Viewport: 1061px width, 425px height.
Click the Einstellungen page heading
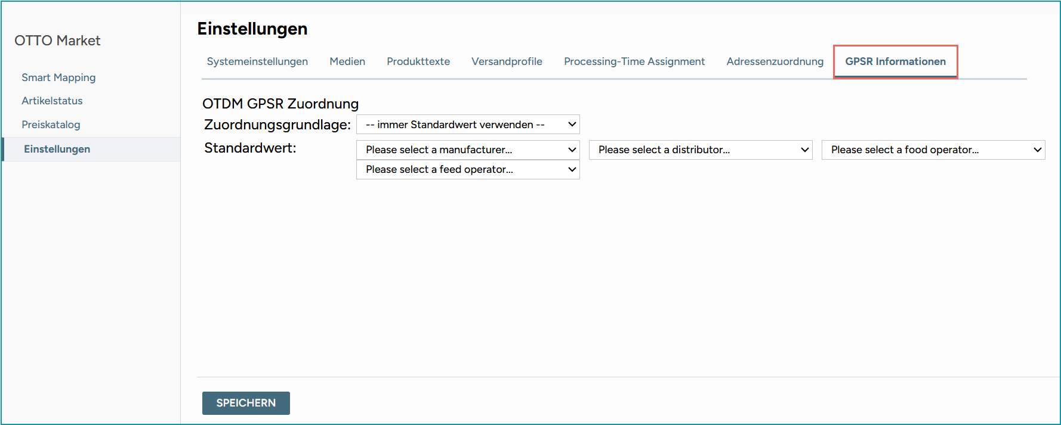point(252,29)
